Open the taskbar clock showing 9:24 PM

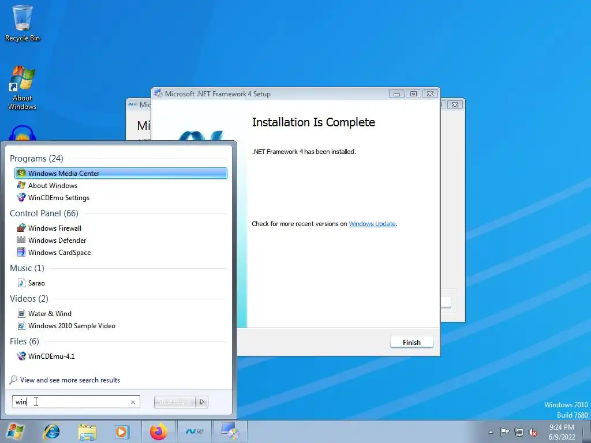pyautogui.click(x=562, y=432)
